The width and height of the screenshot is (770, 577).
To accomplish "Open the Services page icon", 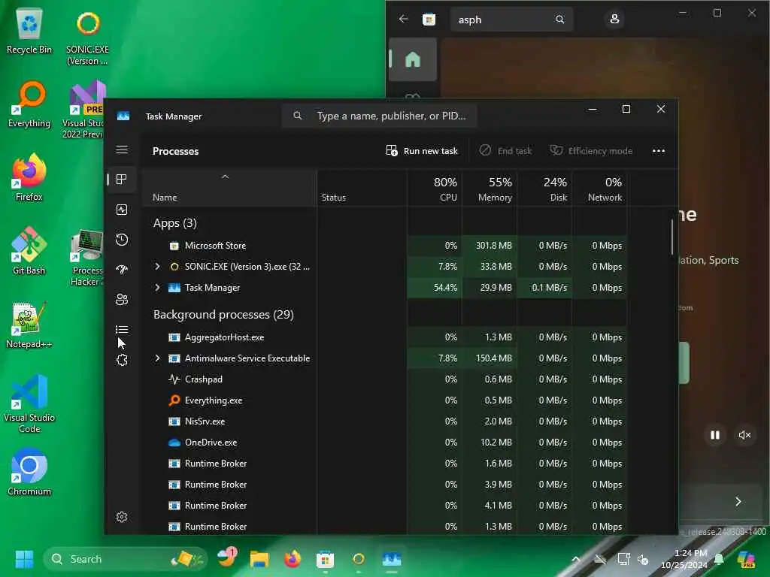I will coord(122,360).
